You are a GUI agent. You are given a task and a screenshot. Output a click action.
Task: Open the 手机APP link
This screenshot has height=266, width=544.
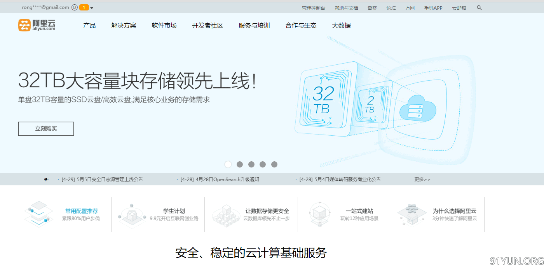click(x=433, y=8)
